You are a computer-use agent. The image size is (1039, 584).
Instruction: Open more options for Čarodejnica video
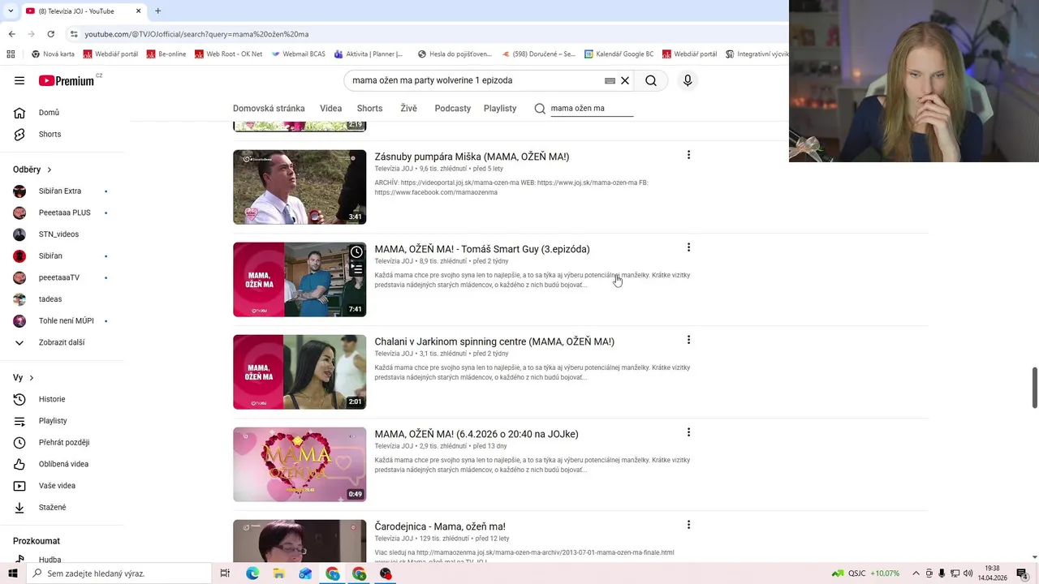coord(688,525)
